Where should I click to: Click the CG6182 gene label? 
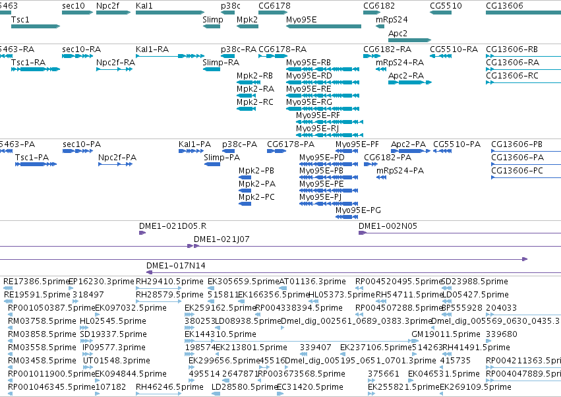coord(379,6)
